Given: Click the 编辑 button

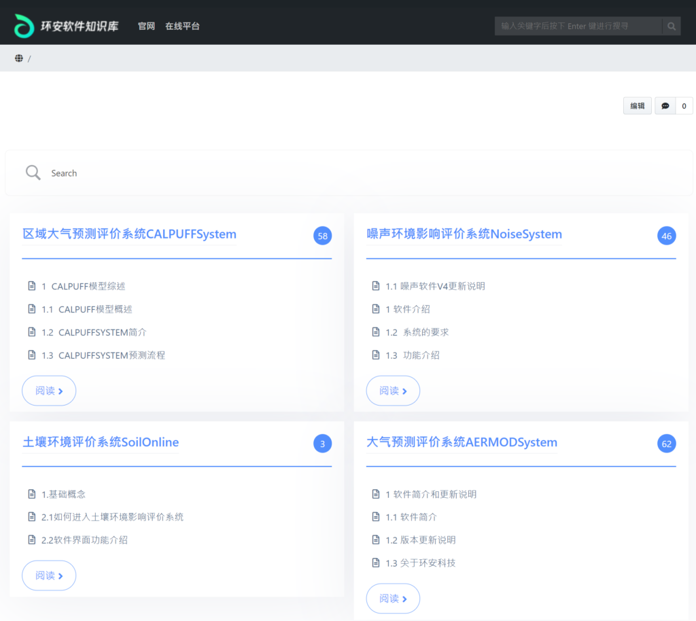Looking at the screenshot, I should [637, 106].
